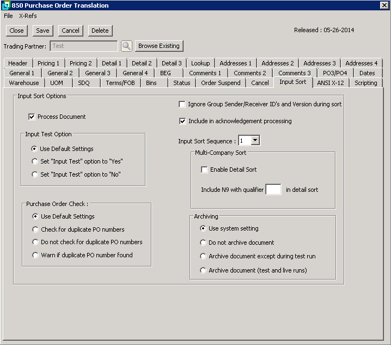Open the File menu
The image size is (391, 345).
click(x=8, y=16)
